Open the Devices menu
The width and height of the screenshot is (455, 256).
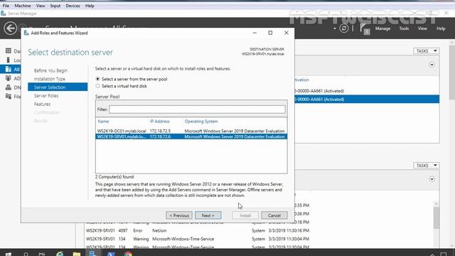(x=73, y=6)
